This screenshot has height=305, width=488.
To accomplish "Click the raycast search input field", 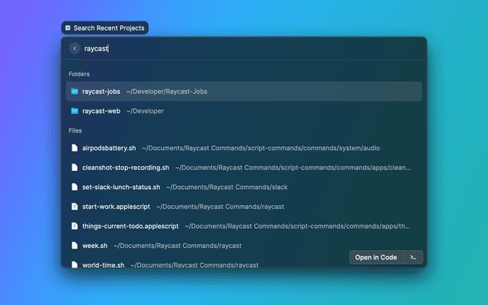I will [x=229, y=48].
